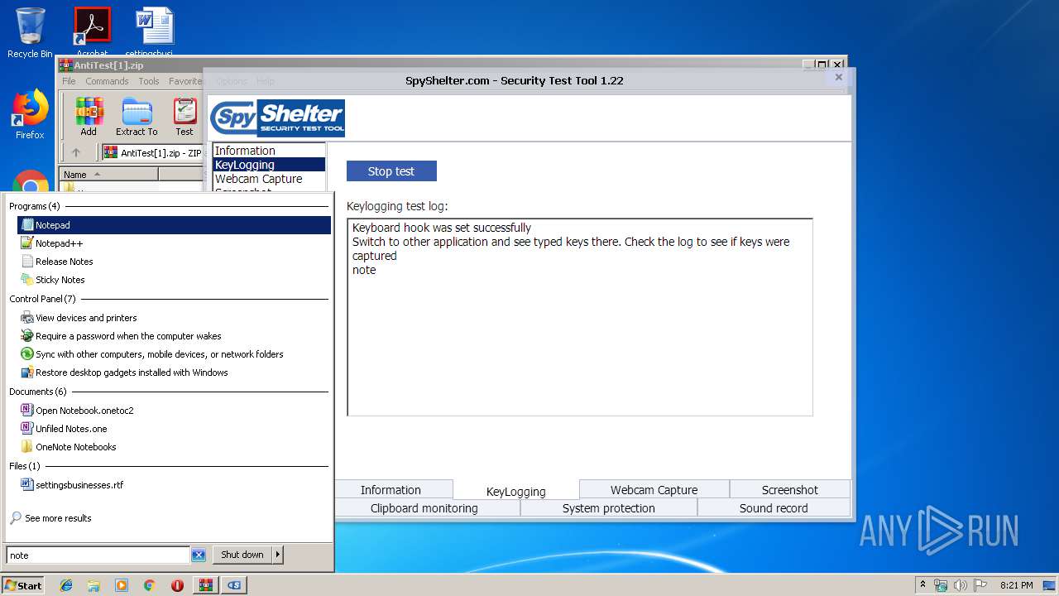This screenshot has height=596, width=1059.
Task: Click the WinRAR archive path field
Action: [x=153, y=152]
